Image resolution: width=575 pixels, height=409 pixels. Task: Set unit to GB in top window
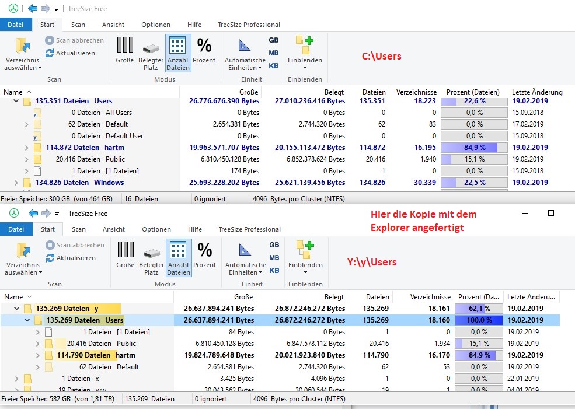click(x=274, y=40)
